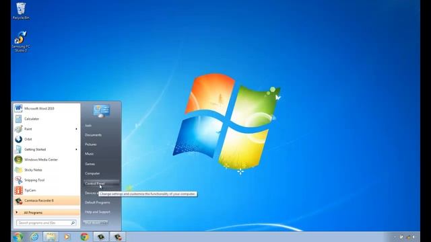The image size is (431, 242).
Task: Click the Start orb button
Action: 18,237
